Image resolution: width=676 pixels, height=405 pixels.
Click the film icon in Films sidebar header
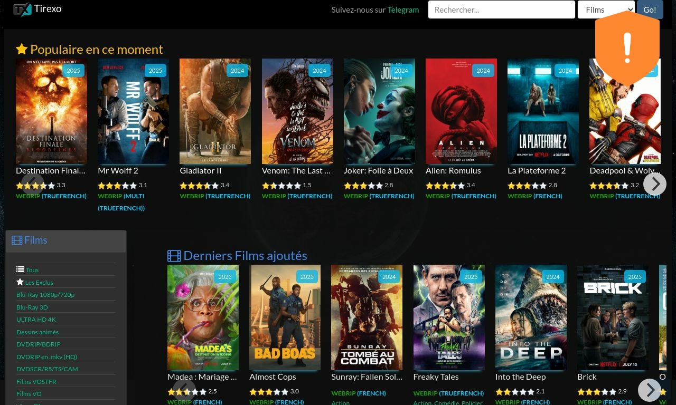[17, 240]
